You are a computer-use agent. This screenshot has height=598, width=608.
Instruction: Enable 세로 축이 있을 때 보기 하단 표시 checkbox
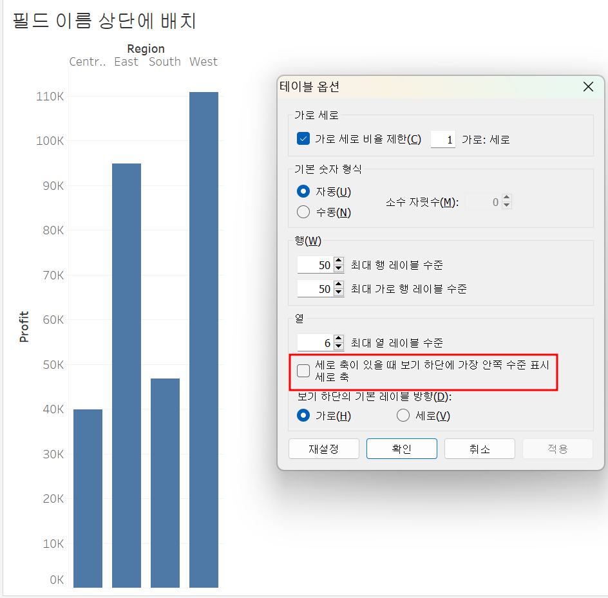pos(303,371)
